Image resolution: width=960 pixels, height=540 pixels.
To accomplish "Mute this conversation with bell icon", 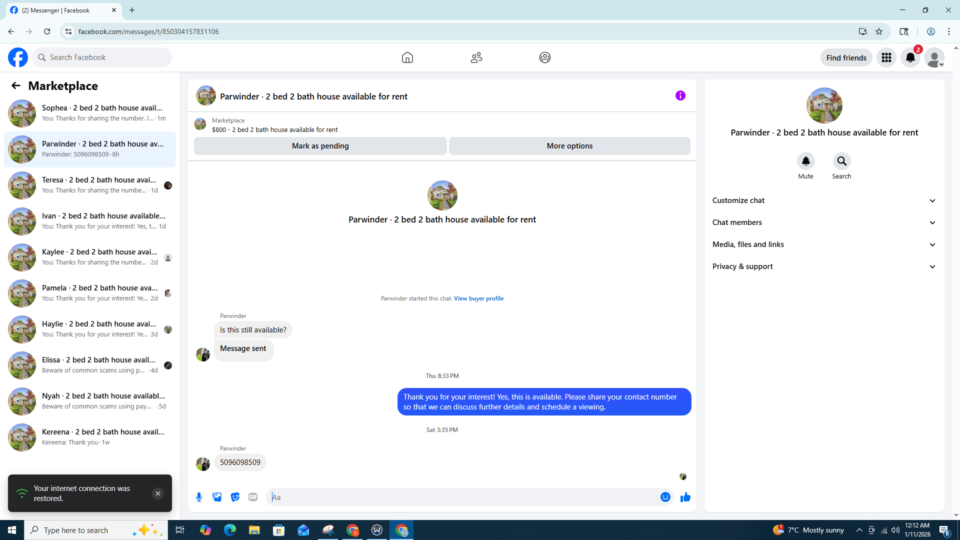I will coord(806,161).
